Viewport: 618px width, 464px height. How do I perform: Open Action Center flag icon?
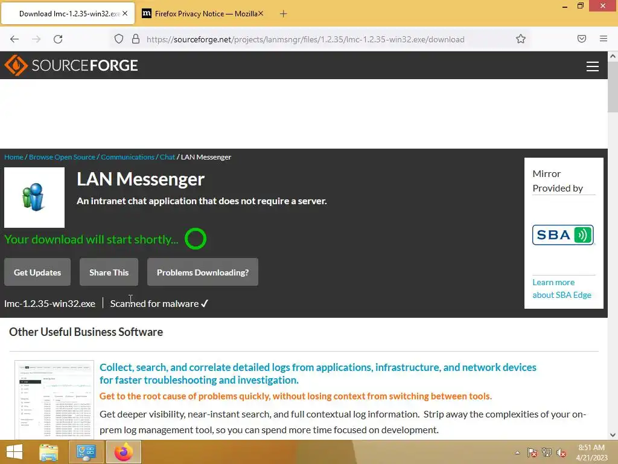(532, 453)
